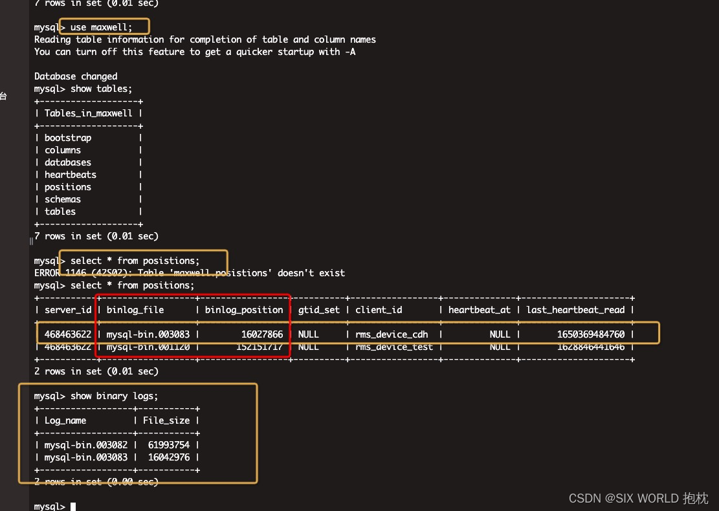Click the File_size column header

point(165,420)
